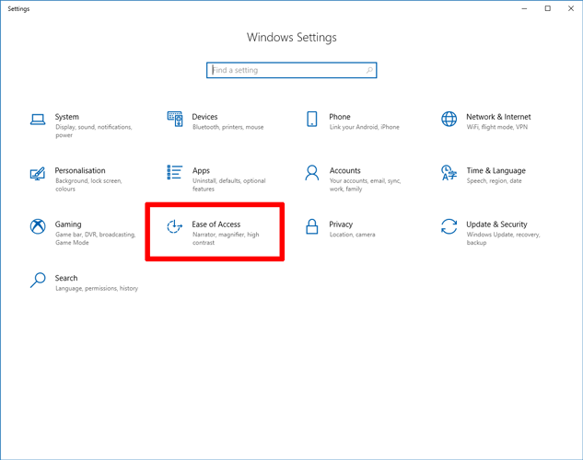The width and height of the screenshot is (583, 460).
Task: Click the Update & Security arrows icon
Action: click(x=449, y=226)
